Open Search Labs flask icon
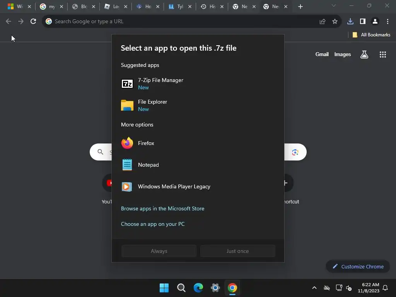 point(364,54)
